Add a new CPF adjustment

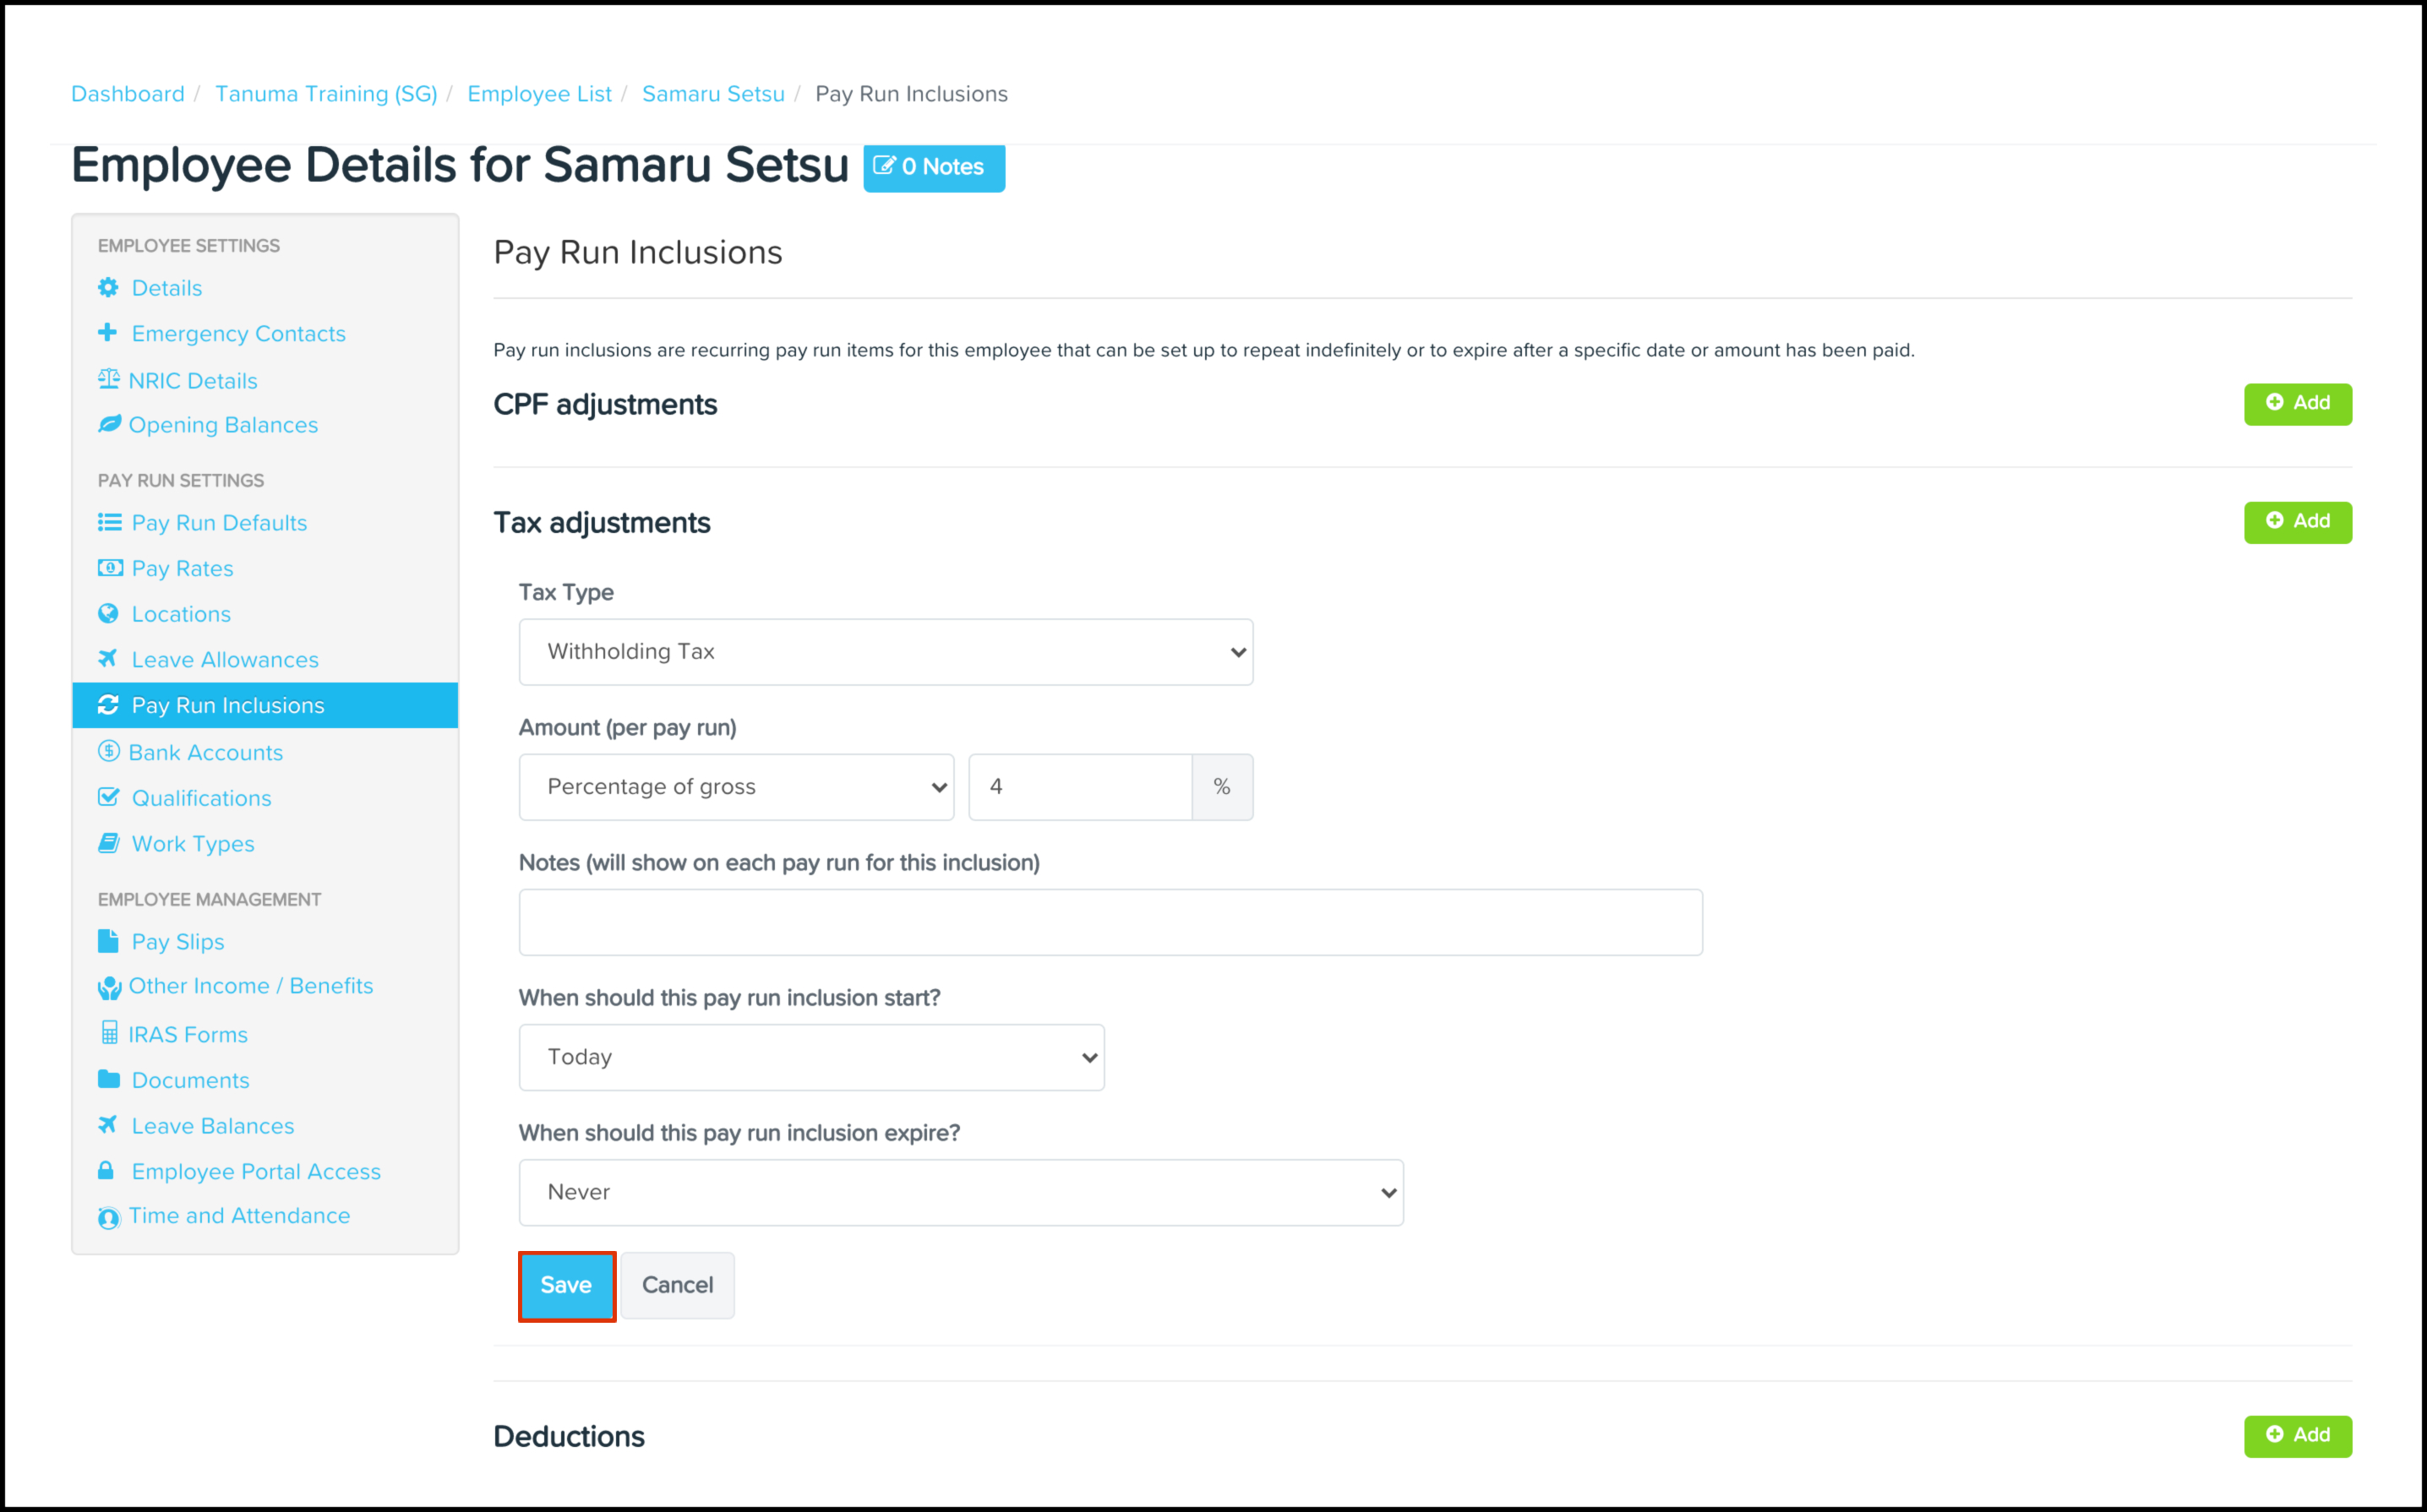click(2297, 403)
